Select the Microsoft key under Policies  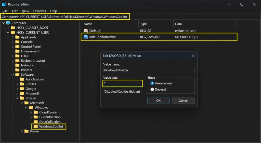[x=37, y=103]
